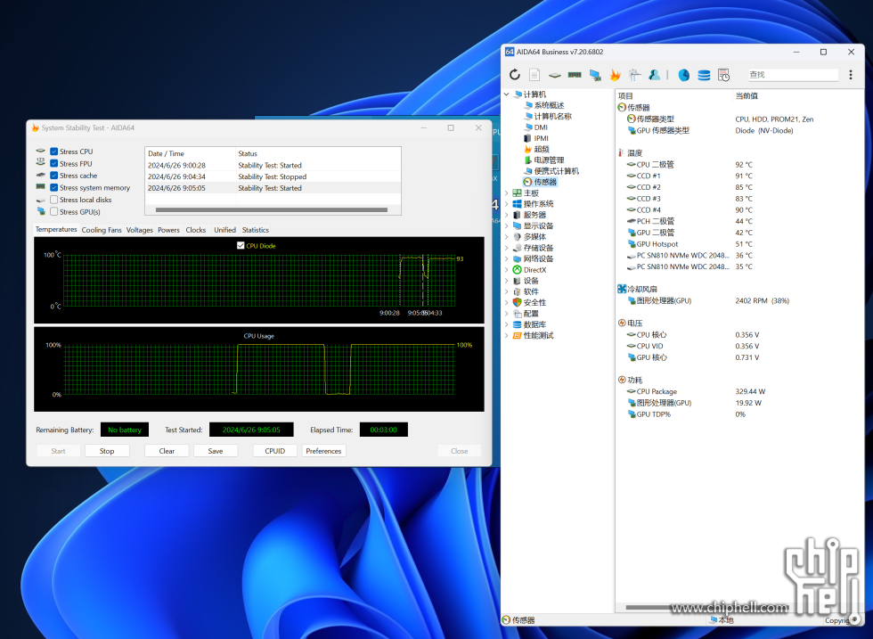The height and width of the screenshot is (639, 873).
Task: Select the GPU Hotspot sensor row
Action: tap(738, 244)
